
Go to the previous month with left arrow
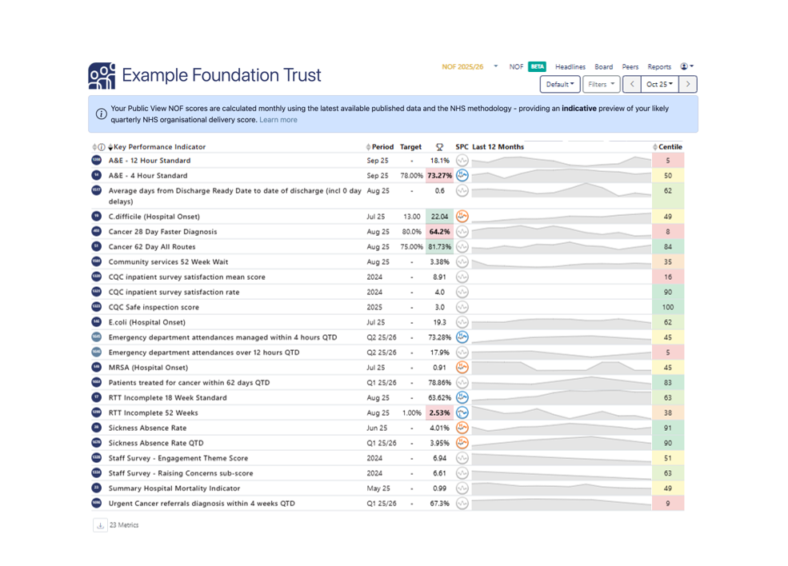click(632, 84)
